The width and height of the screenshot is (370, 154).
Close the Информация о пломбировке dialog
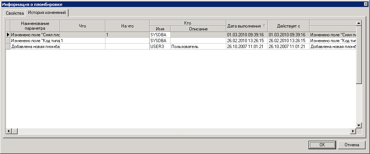[365, 4]
